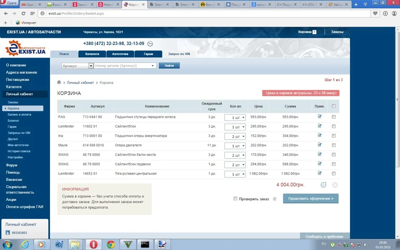
Task: Open the note icon for Meyle row
Action: coord(320,145)
